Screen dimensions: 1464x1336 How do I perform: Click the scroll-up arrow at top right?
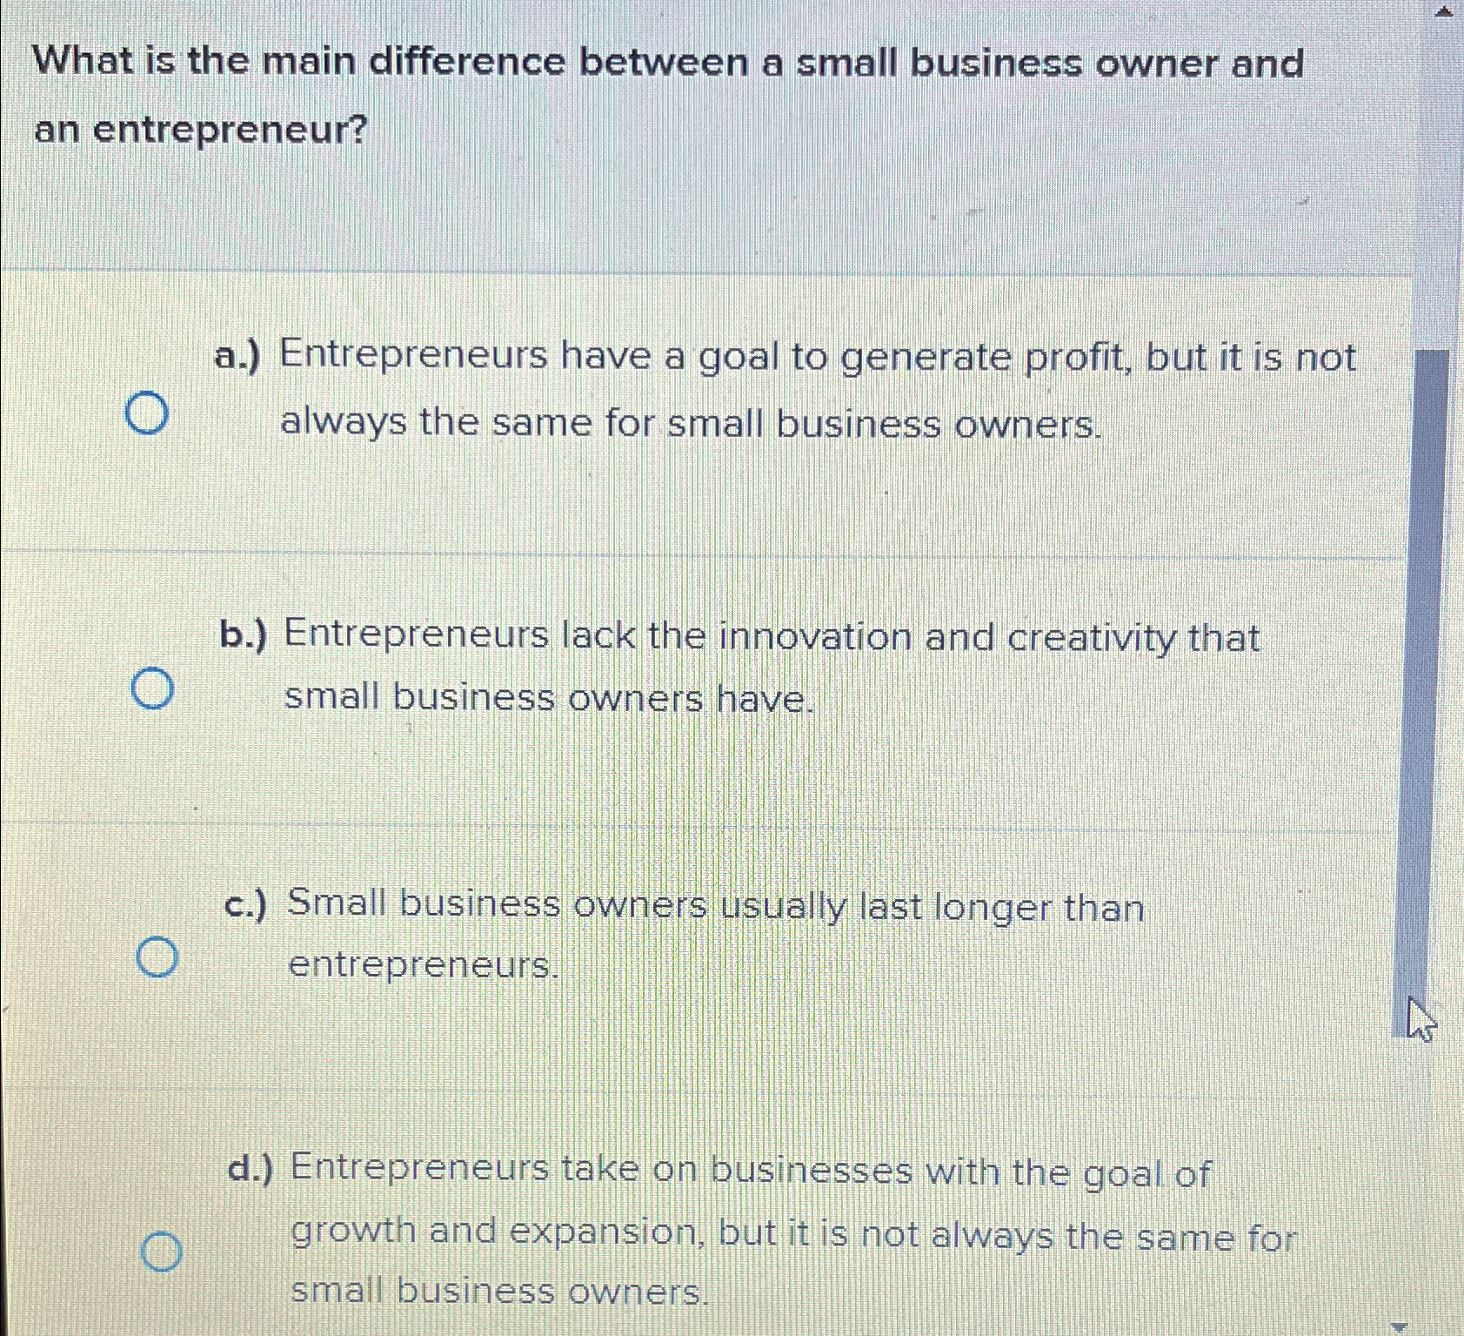pos(1443,12)
